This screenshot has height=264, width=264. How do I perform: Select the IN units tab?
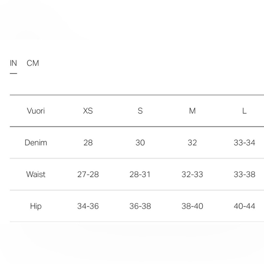click(x=13, y=63)
